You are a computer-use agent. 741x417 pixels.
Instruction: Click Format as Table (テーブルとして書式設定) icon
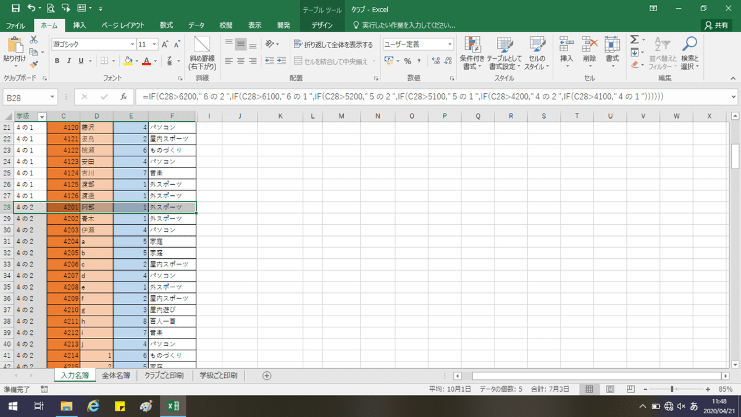(x=505, y=44)
